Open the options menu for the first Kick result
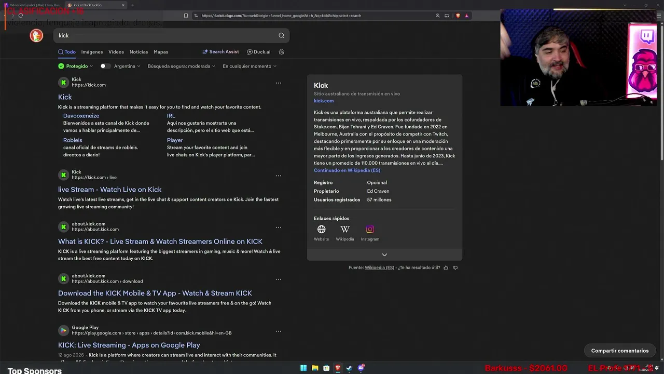The height and width of the screenshot is (374, 664). (279, 83)
